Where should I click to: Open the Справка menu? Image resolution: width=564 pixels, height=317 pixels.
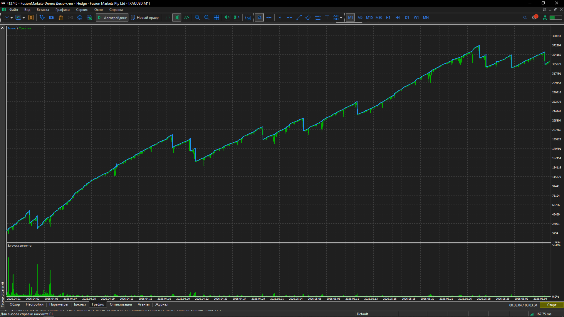click(x=116, y=10)
